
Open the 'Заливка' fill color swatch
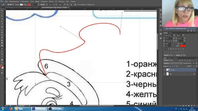[x=21, y=5]
